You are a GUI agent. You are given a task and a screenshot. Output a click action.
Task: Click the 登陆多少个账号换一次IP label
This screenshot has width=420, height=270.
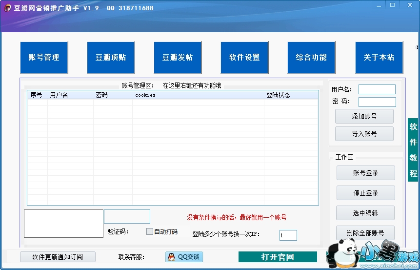click(226, 234)
